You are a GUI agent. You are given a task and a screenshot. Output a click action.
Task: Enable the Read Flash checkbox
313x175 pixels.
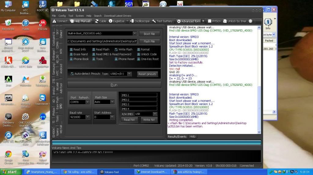[94, 49]
